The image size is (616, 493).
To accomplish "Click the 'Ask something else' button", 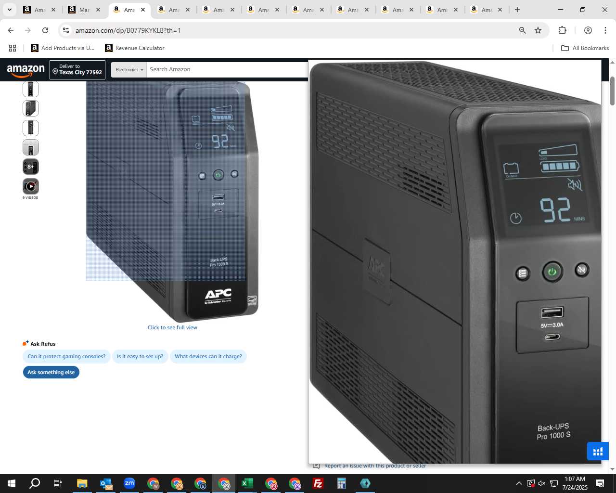I will pyautogui.click(x=51, y=372).
